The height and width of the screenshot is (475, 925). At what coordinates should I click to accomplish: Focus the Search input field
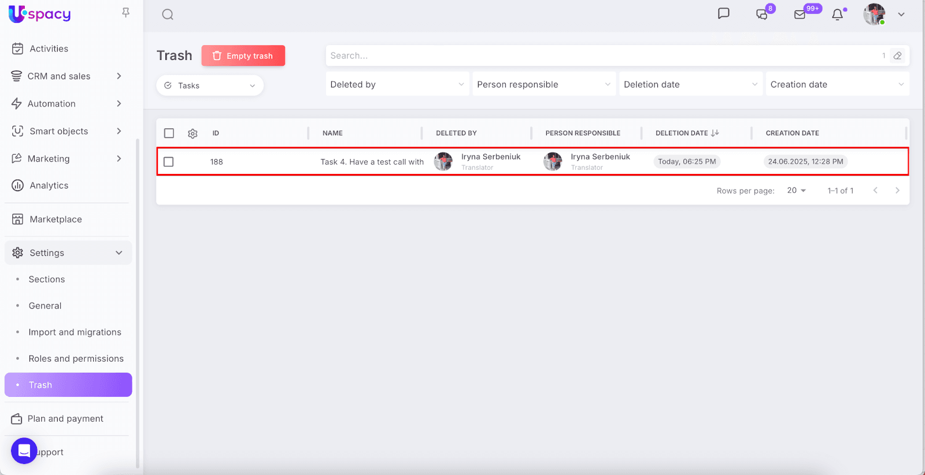[x=601, y=55]
